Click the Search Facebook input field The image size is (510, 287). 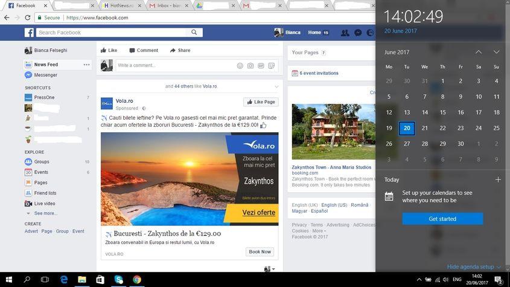coord(113,33)
